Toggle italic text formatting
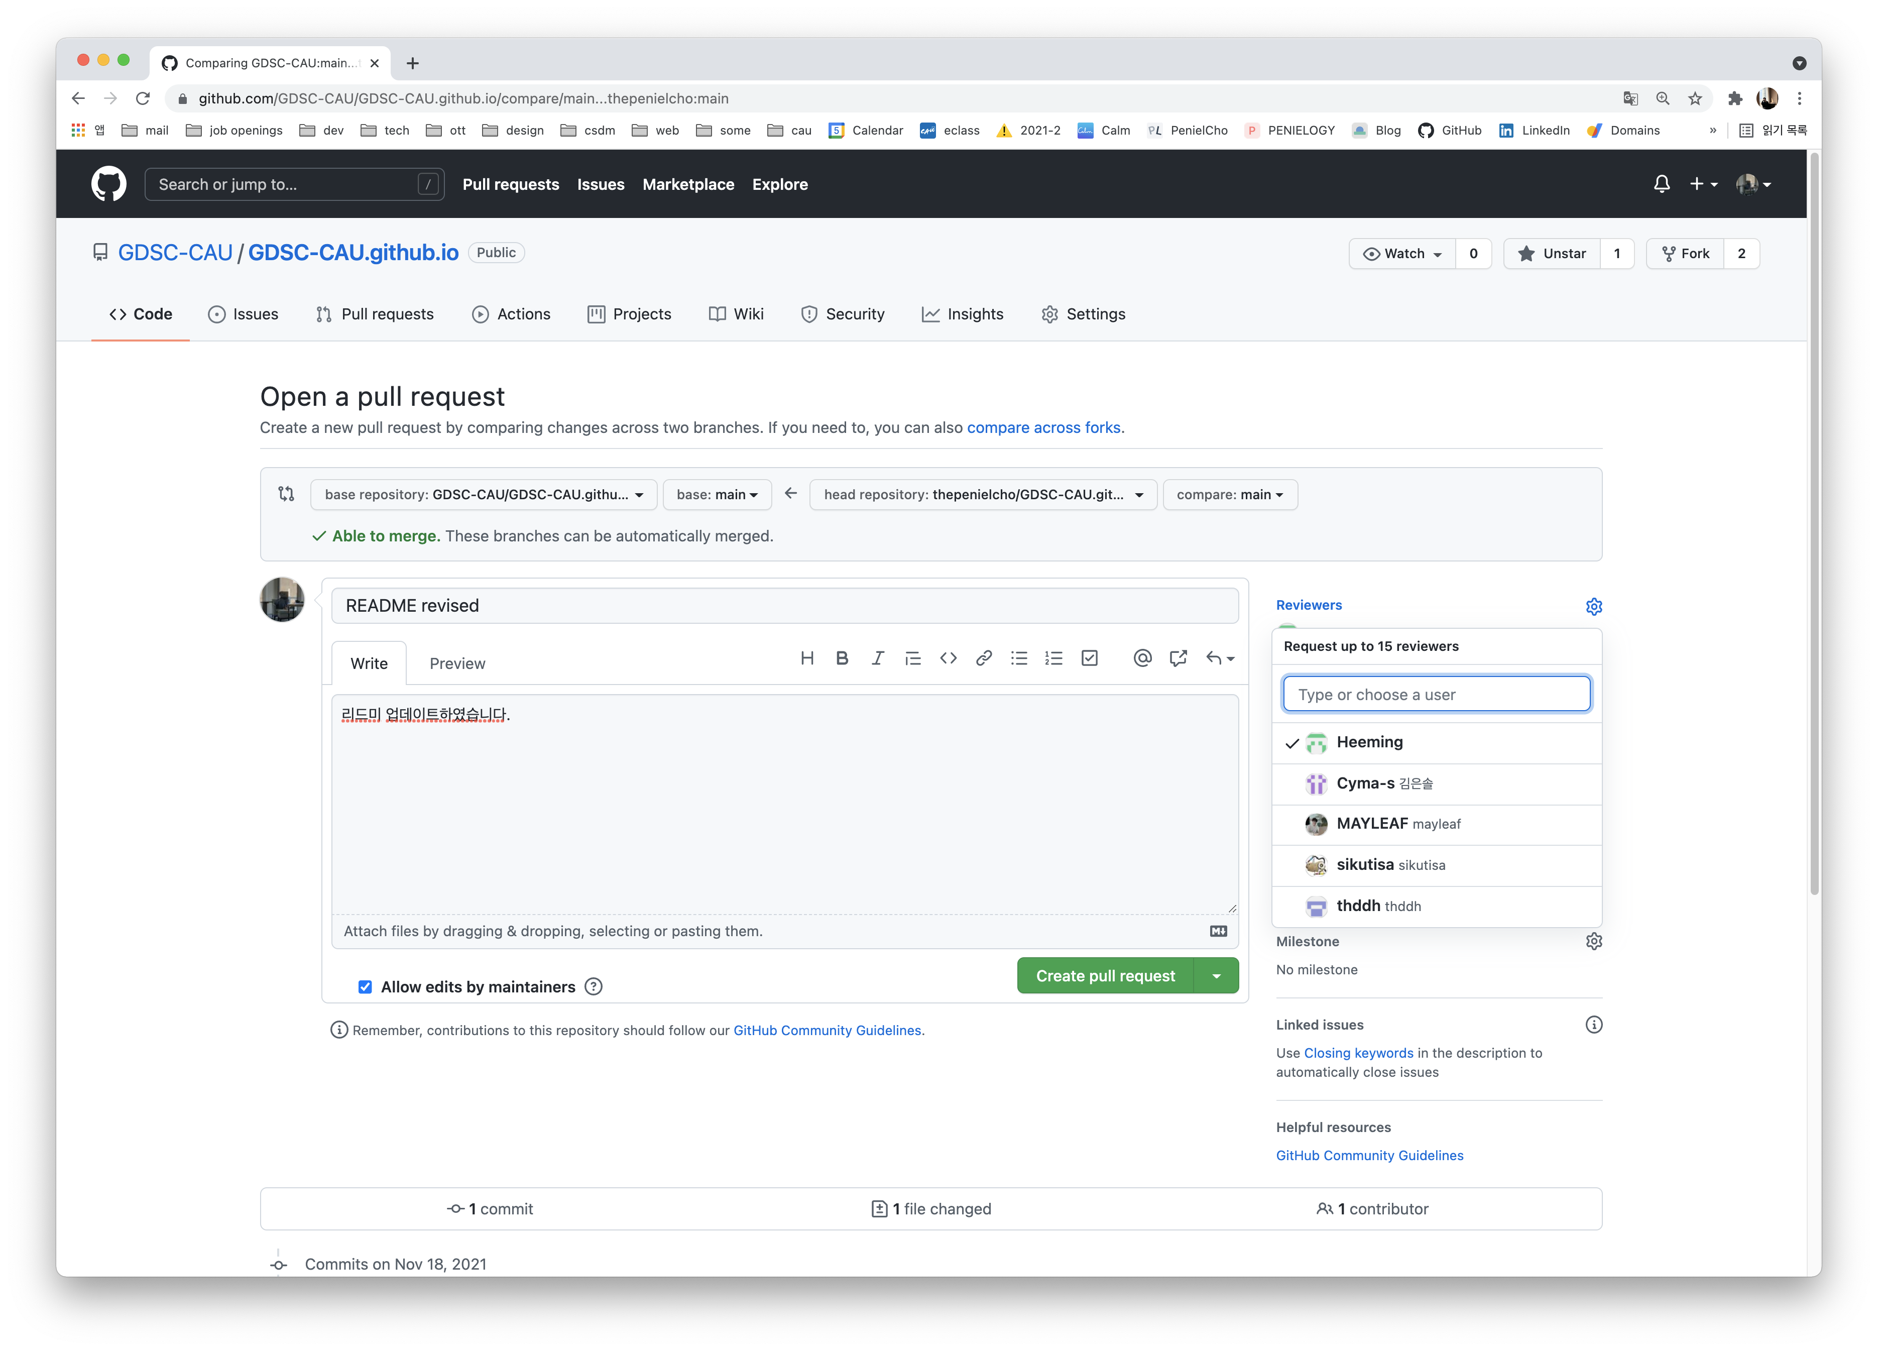The width and height of the screenshot is (1878, 1351). pos(878,658)
